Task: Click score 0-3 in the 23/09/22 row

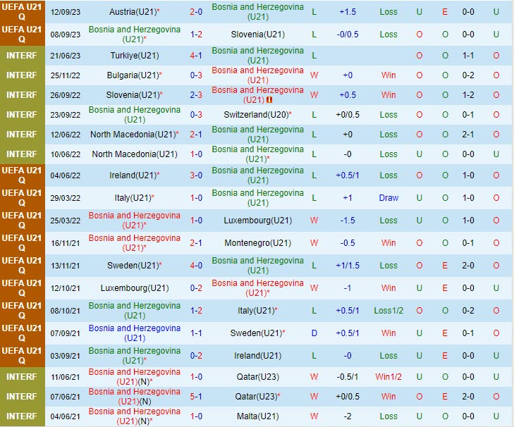Action: (196, 115)
